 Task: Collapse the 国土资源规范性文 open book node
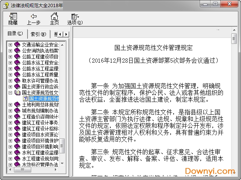point(10,93)
